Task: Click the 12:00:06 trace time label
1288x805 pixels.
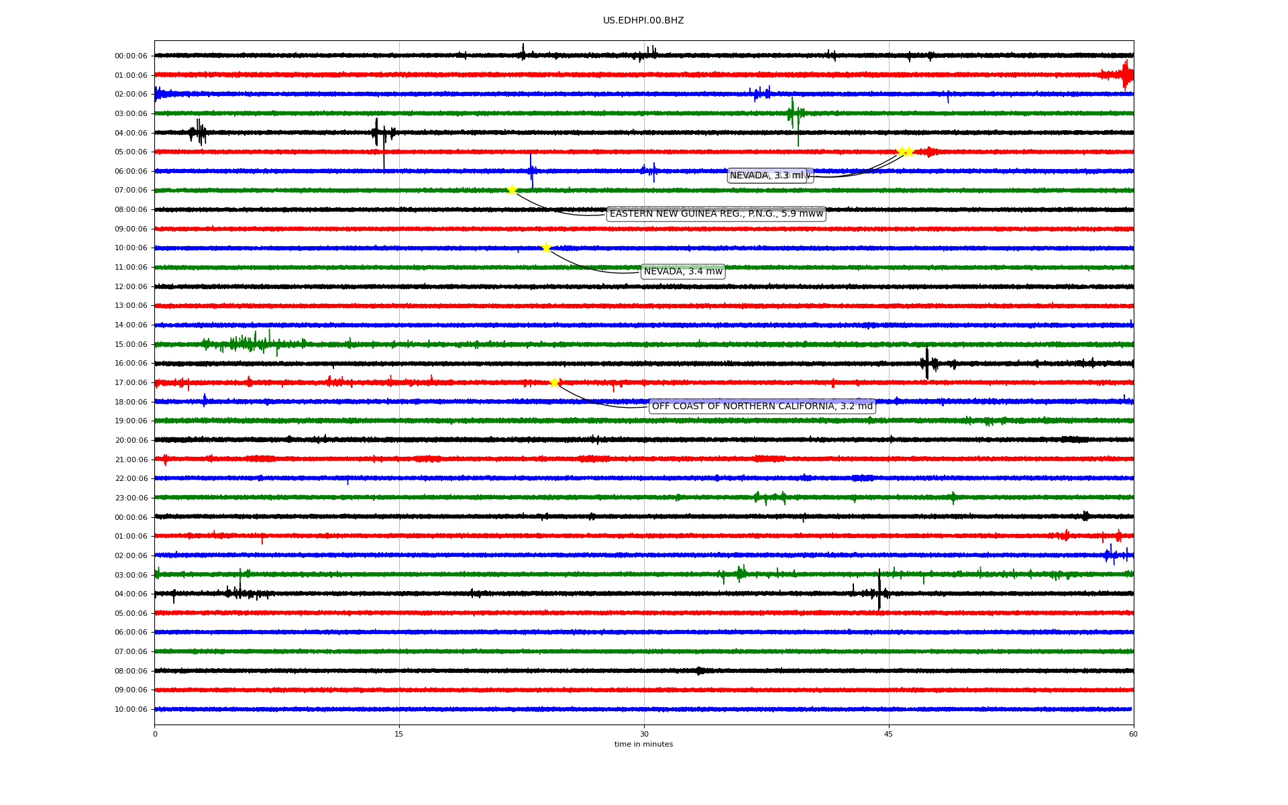Action: tap(131, 287)
